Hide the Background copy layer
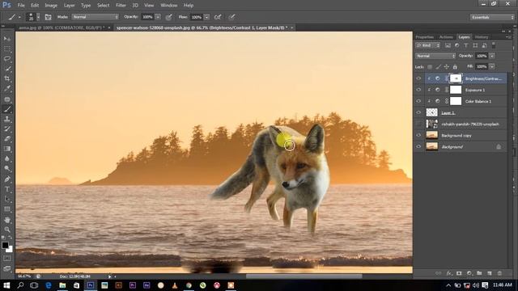 pyautogui.click(x=418, y=135)
